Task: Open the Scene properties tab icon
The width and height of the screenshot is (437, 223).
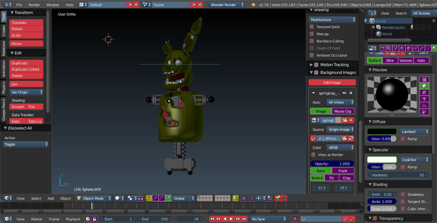Action: coord(396,48)
